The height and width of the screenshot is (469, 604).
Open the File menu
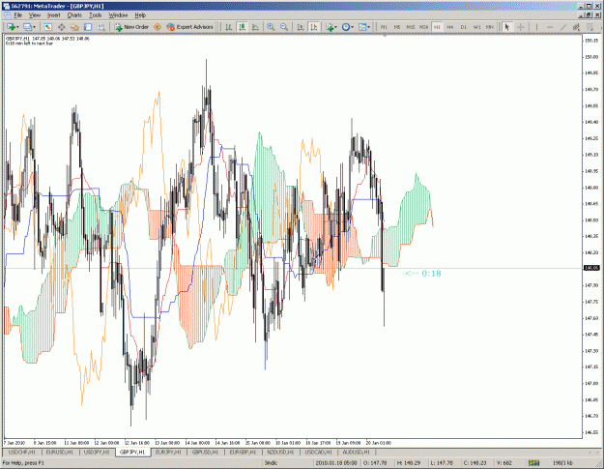coord(17,15)
